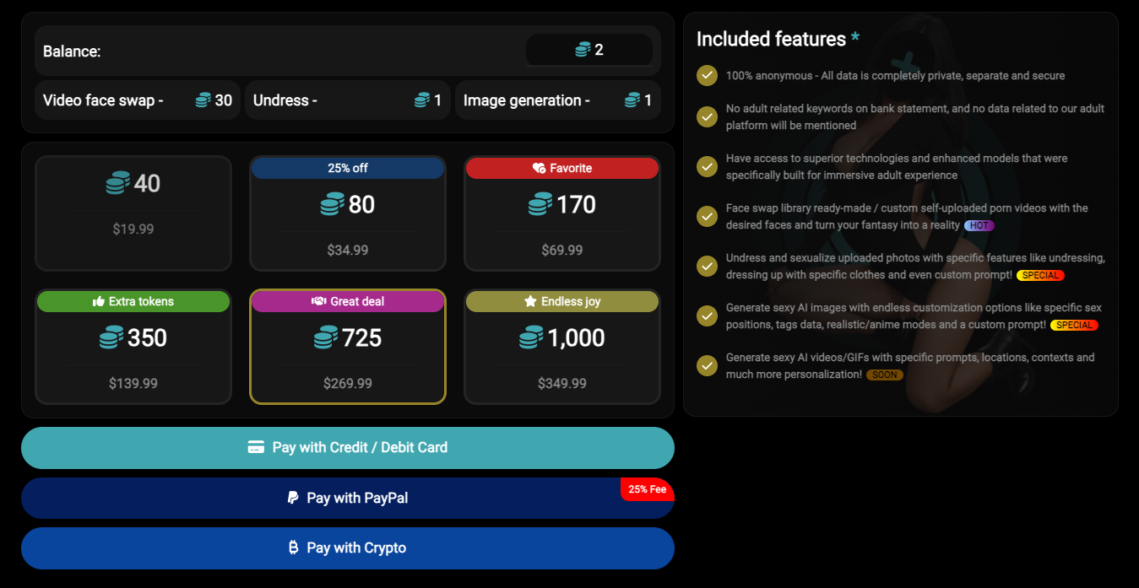Click the Pay with Credit / Debit Card button
The height and width of the screenshot is (588, 1139).
click(x=348, y=447)
